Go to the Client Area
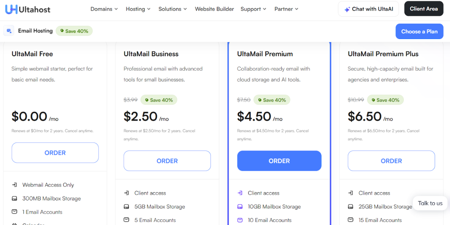 pos(424,9)
